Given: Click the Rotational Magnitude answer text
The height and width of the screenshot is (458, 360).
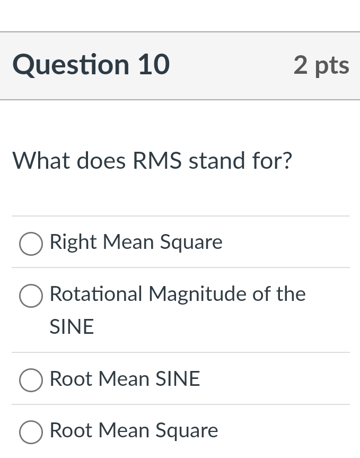Looking at the screenshot, I should pos(178,295).
